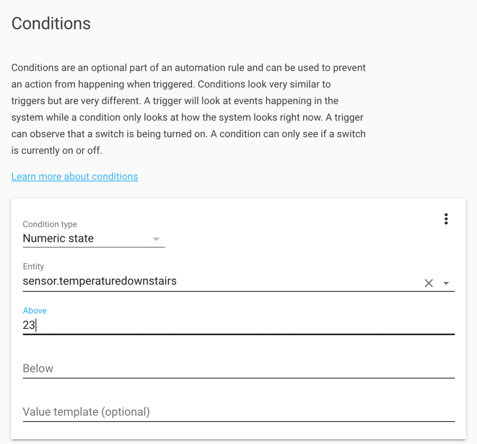Click the Condition type label
Screen dimensions: 477x444
50,224
